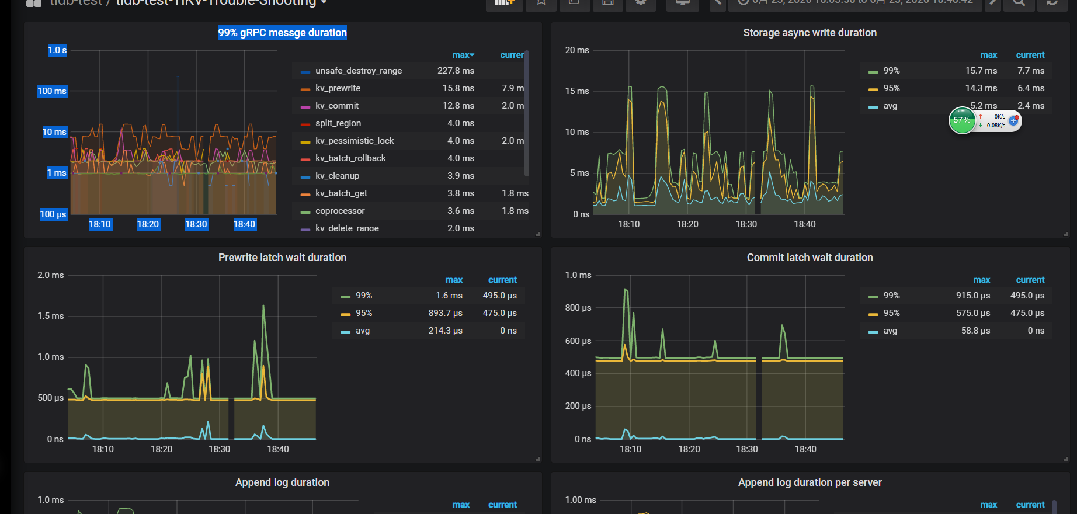Sort Commit latch wait legend by current
The image size is (1077, 514).
pyautogui.click(x=1030, y=280)
